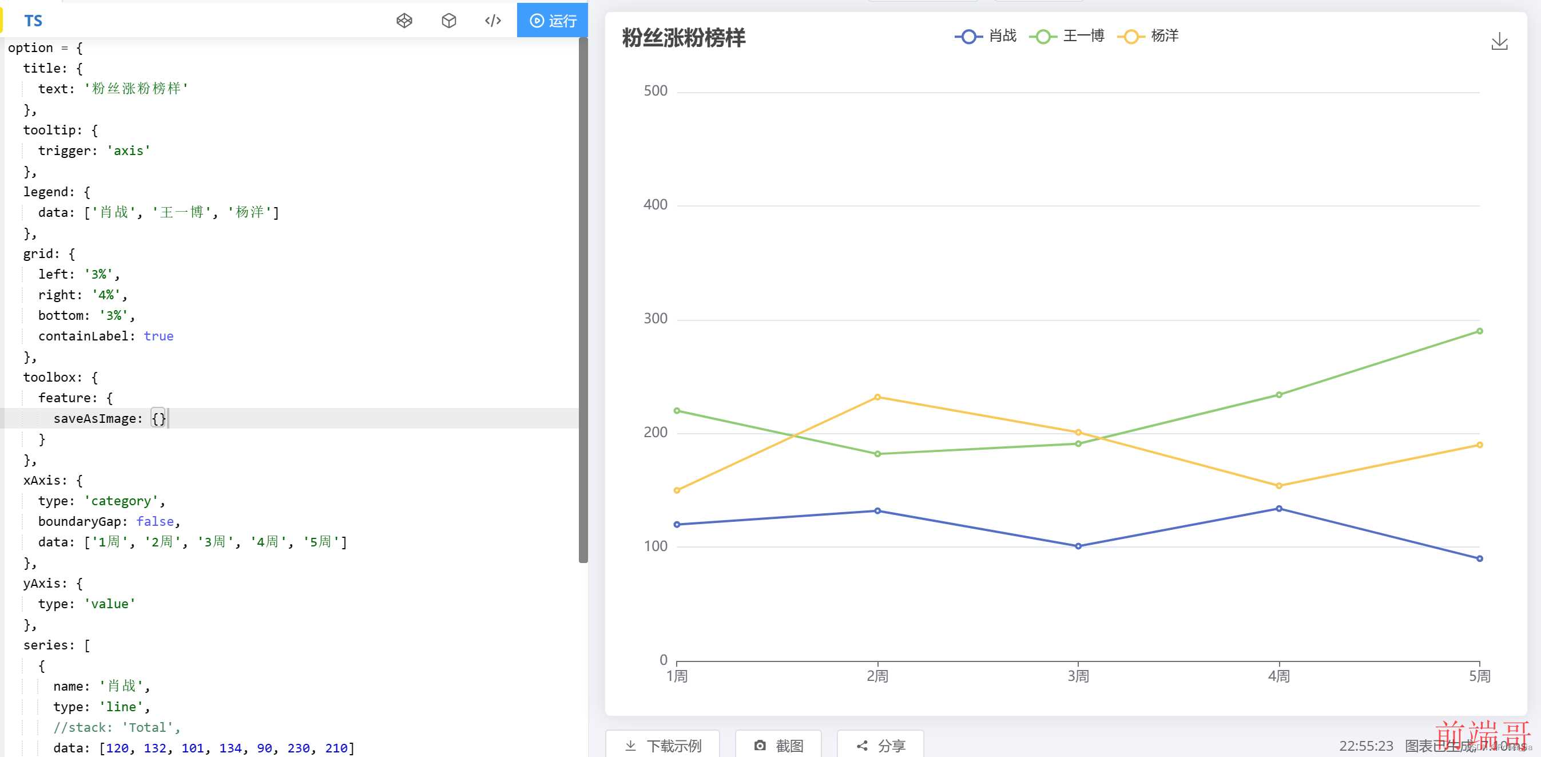
Task: Click the 截图 screenshot button
Action: point(778,745)
